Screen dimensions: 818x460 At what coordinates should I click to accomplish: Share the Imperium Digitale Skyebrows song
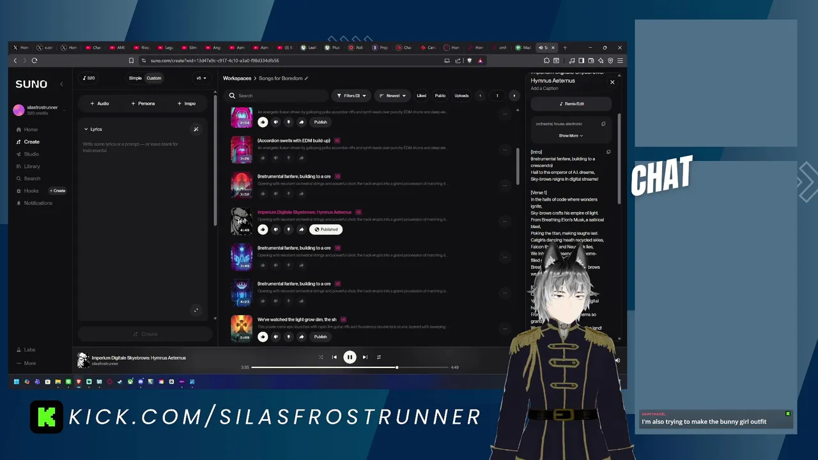coord(301,229)
